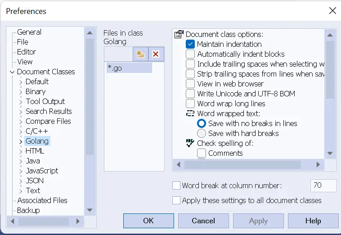The height and width of the screenshot is (235, 341).
Task: Click the Word wrapped text icon
Action: (x=190, y=113)
